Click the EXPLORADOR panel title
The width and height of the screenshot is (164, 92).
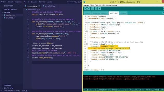coord(8,6)
